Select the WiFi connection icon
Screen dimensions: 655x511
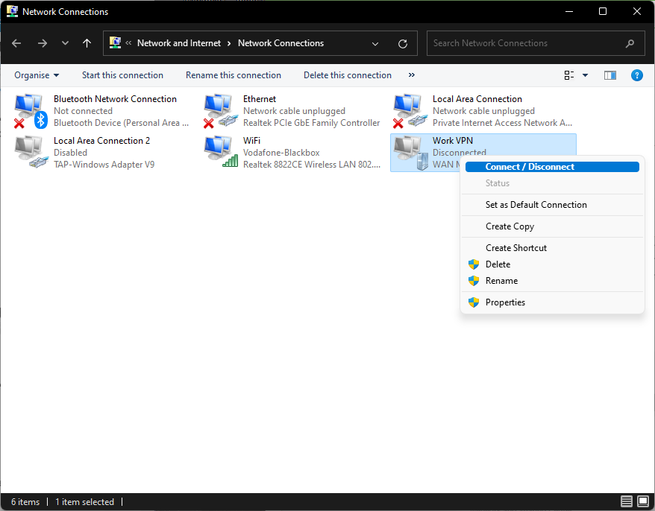[220, 152]
